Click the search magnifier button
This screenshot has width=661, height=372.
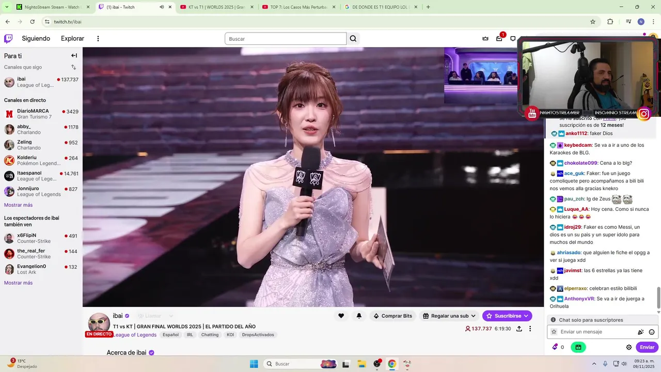coord(353,39)
